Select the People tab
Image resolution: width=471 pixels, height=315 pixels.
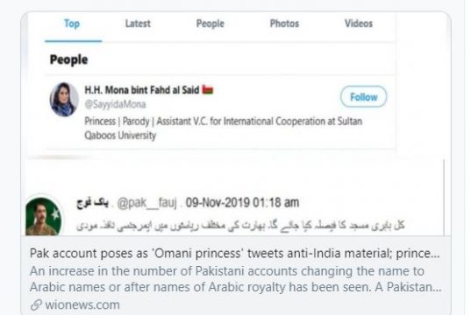click(x=211, y=24)
